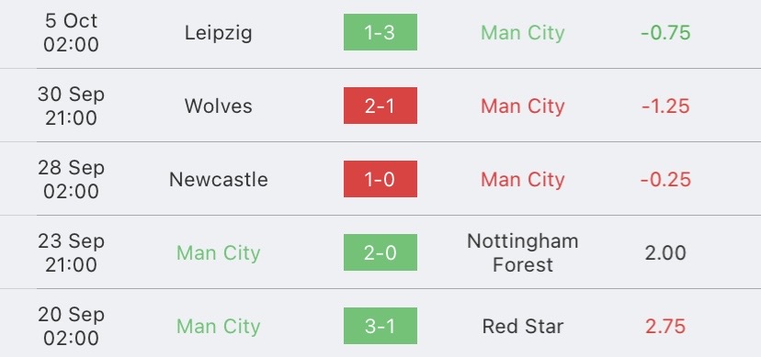Image resolution: width=761 pixels, height=357 pixels.
Task: Open the 1-3 Leipzig score badge
Action: tap(380, 32)
